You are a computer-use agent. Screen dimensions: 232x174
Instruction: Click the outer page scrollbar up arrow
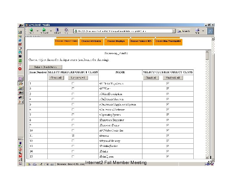click(213, 39)
